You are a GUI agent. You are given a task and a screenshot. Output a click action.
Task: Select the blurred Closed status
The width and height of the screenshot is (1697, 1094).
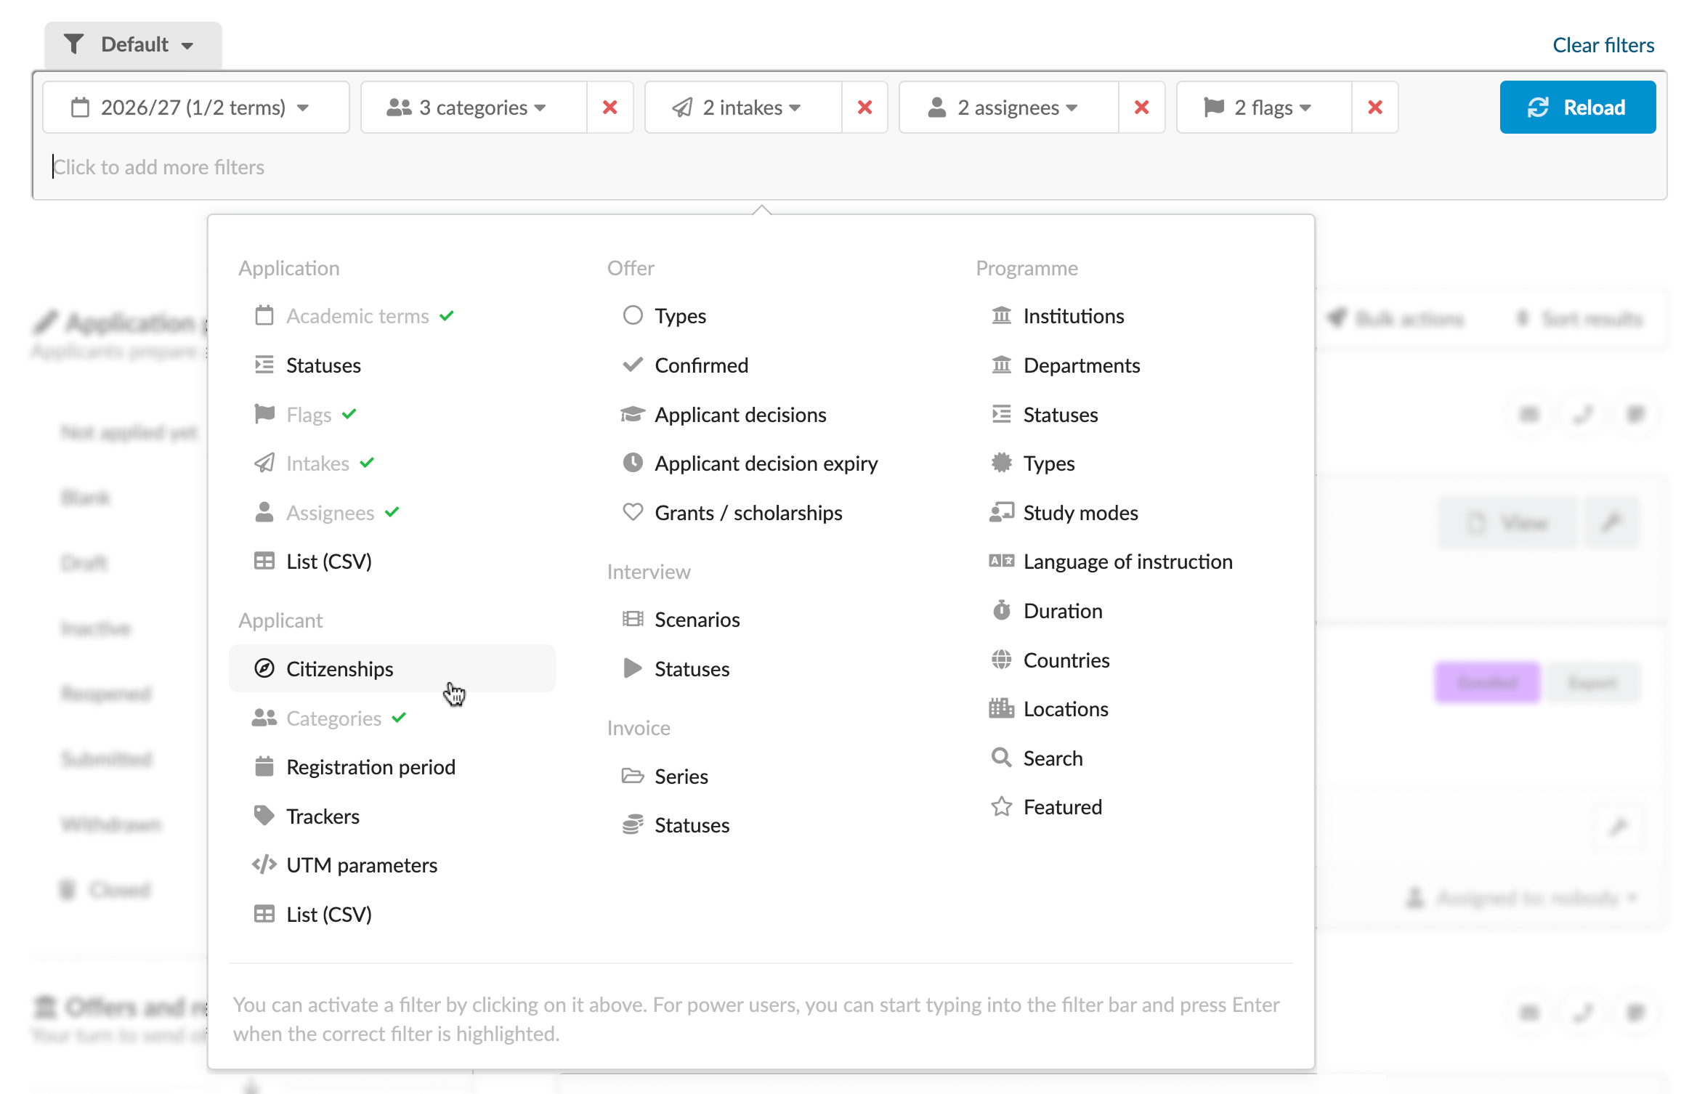click(106, 890)
